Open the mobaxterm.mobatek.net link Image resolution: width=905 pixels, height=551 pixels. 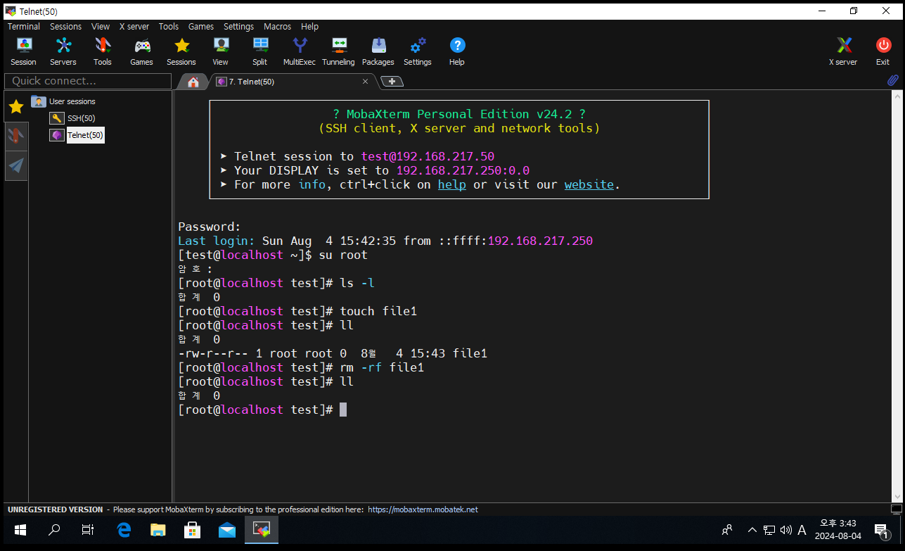[423, 509]
